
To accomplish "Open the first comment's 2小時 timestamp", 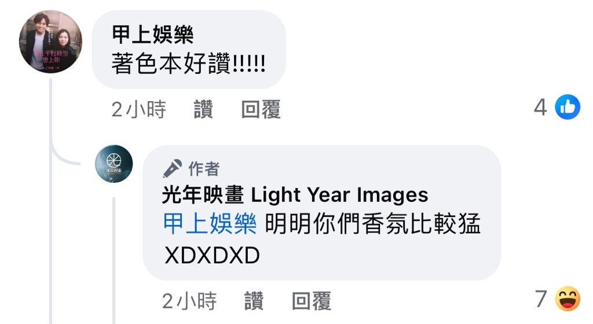I will coord(139,109).
